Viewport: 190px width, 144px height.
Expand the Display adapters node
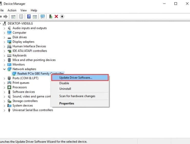(4, 42)
